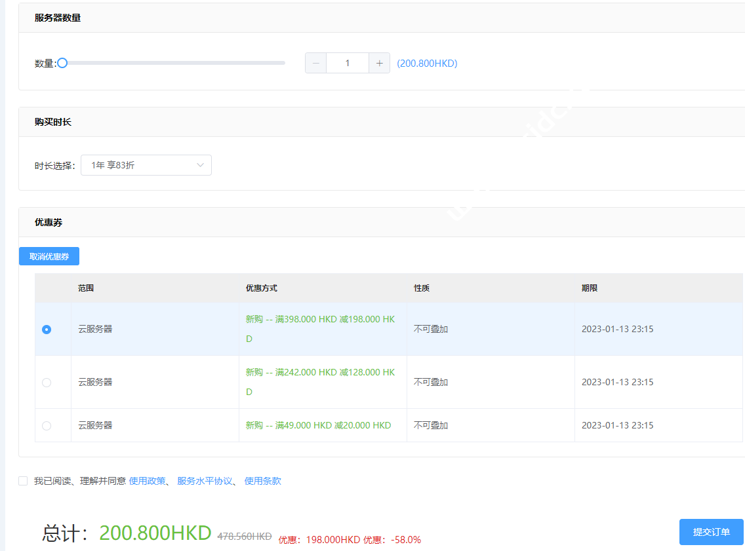Screen dimensions: 745x551
Task: Click the server quantity number input field
Action: coord(348,64)
